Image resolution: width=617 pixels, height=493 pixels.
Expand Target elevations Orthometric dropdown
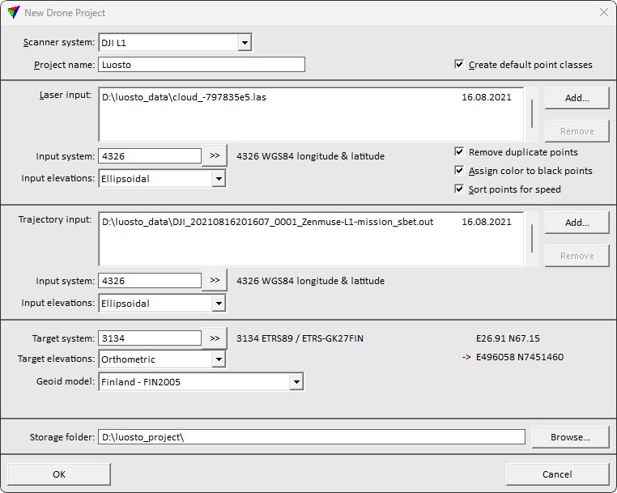[x=219, y=359]
